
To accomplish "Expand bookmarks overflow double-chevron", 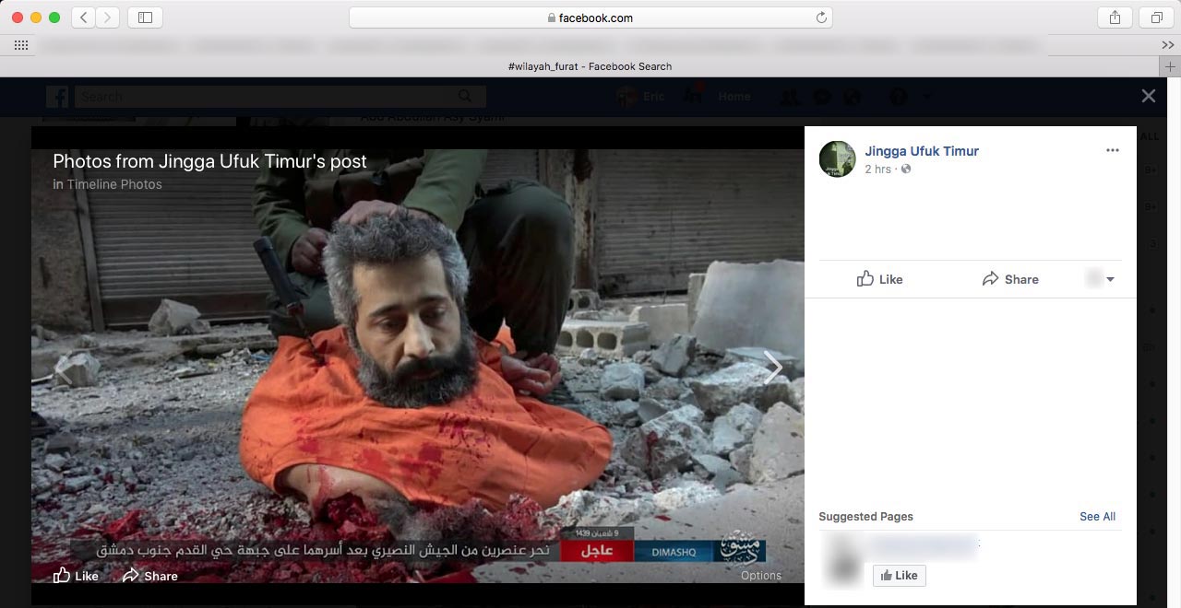I will pyautogui.click(x=1167, y=45).
